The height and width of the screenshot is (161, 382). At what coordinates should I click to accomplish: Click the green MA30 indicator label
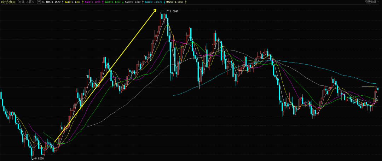(113, 2)
